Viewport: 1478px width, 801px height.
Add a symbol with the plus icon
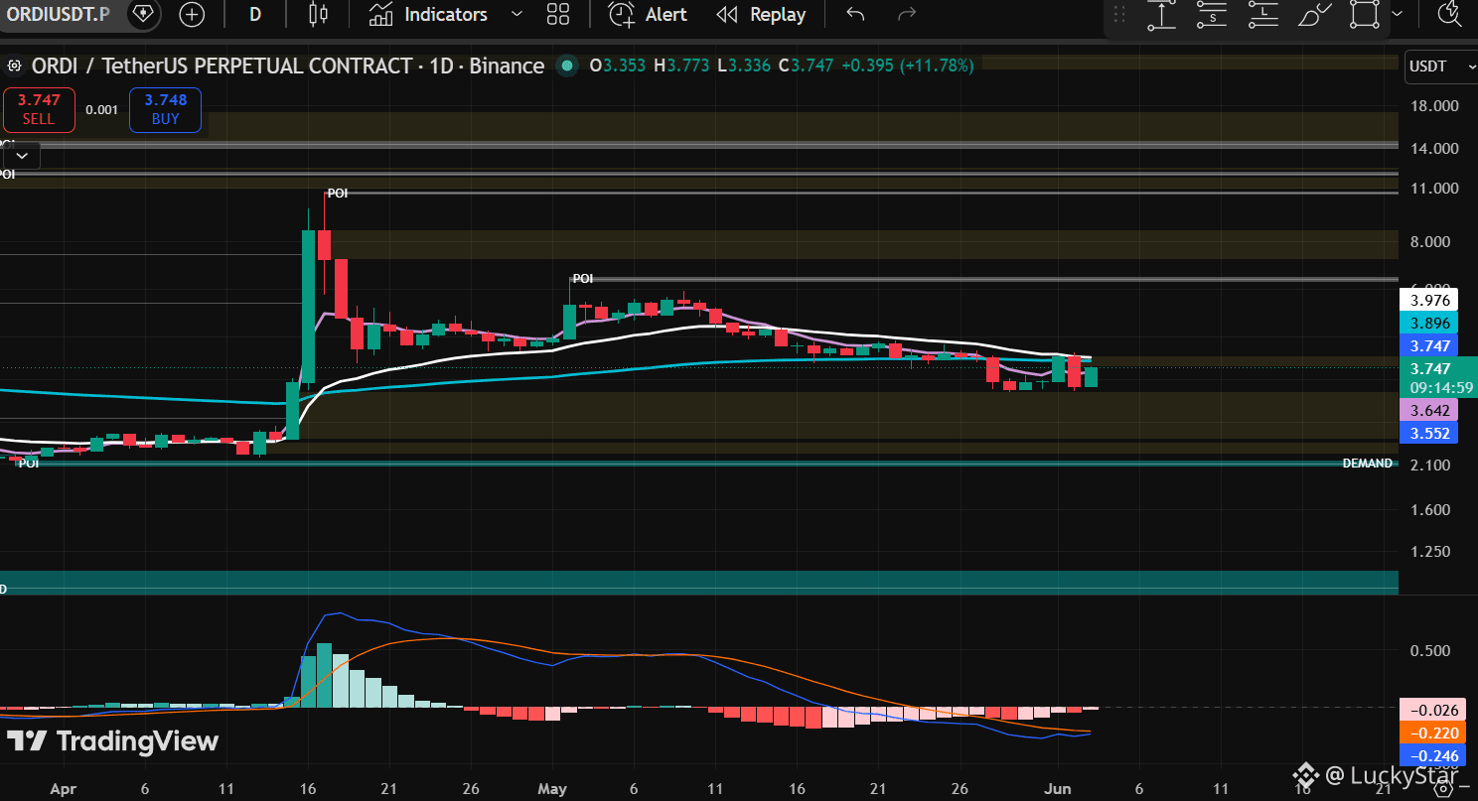191,14
